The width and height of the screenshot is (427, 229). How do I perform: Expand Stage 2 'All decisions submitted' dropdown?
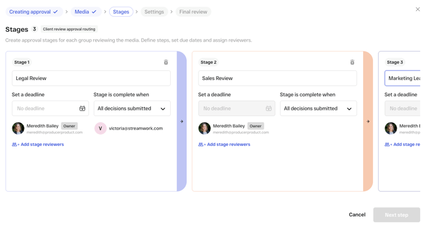pyautogui.click(x=318, y=109)
